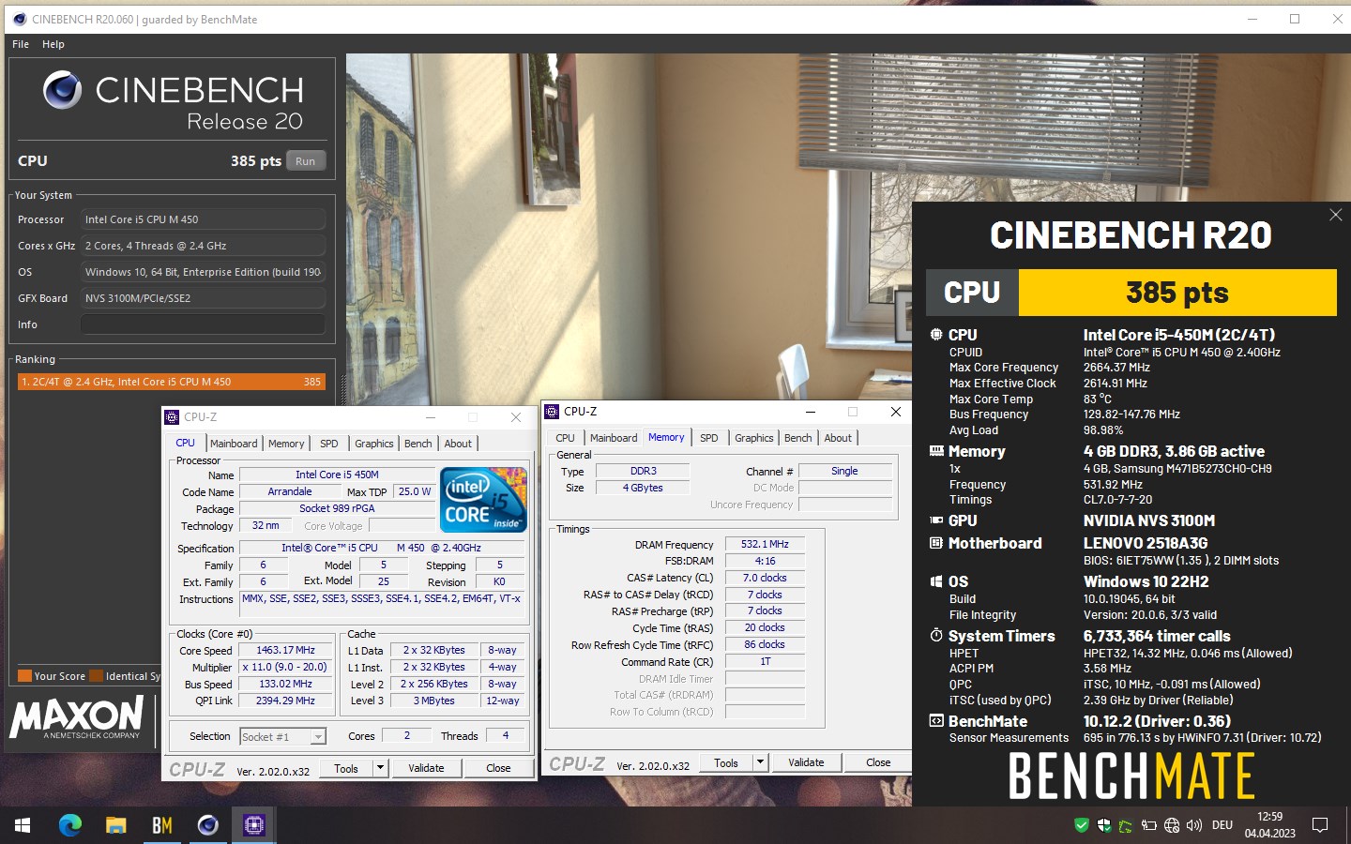Click the GFX Board field NVS 3100M/PCIe/SSE2
Image resolution: width=1351 pixels, height=844 pixels.
point(203,298)
